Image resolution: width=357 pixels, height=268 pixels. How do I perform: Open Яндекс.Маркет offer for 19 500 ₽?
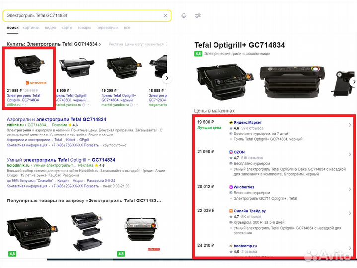247,123
